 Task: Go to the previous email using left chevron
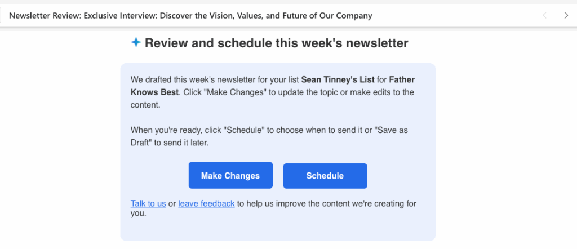(x=544, y=16)
